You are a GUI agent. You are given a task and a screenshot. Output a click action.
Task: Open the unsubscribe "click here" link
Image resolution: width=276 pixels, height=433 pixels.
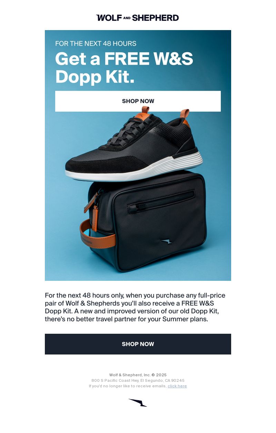click(177, 386)
